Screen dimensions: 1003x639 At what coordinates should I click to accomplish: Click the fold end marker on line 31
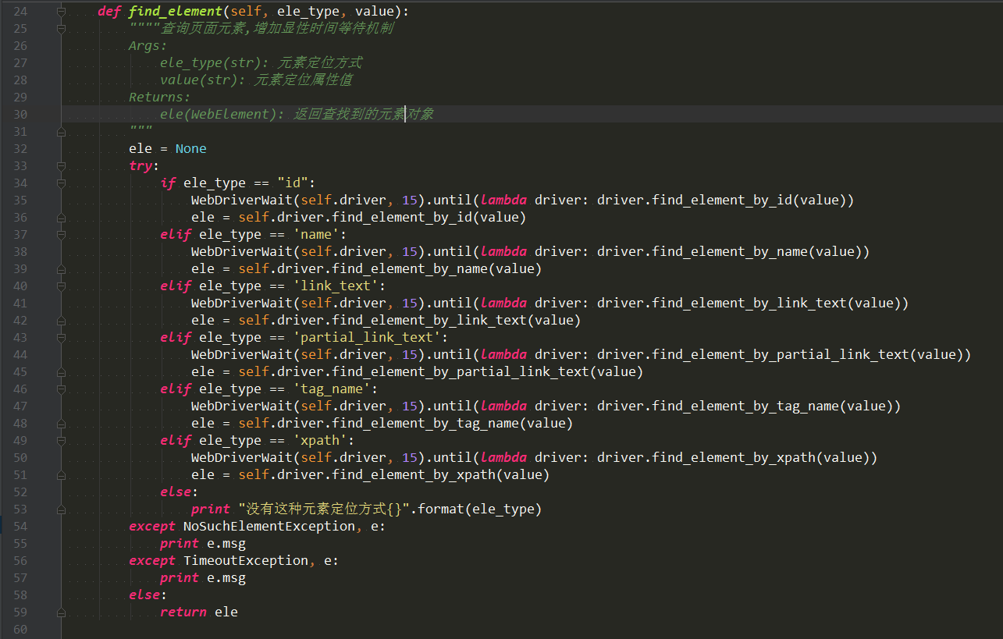click(x=61, y=132)
